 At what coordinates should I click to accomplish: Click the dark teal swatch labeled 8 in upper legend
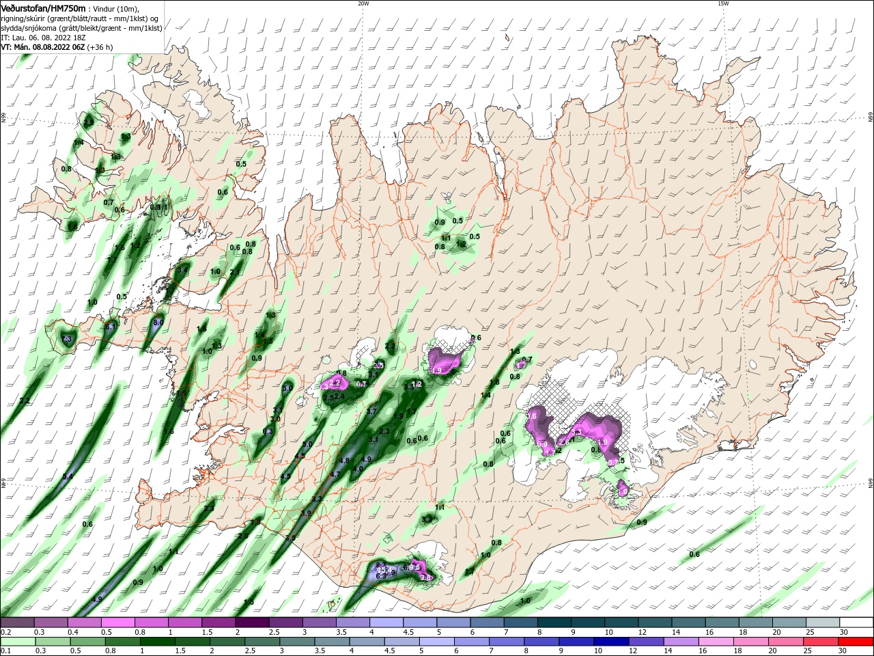(x=554, y=623)
